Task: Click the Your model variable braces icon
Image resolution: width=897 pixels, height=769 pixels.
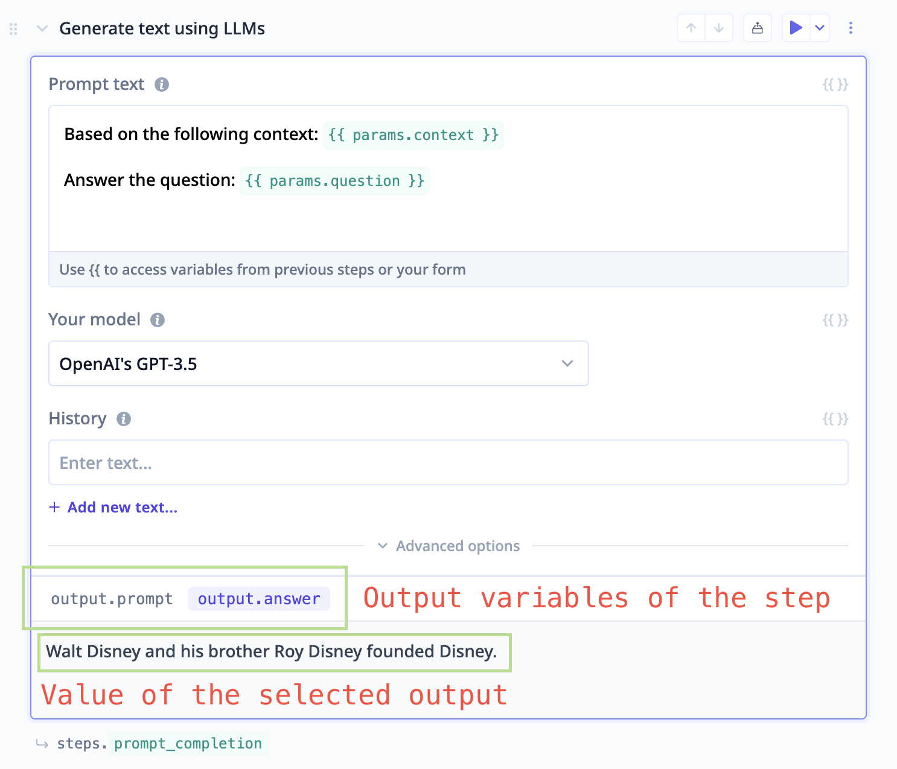Action: (x=835, y=320)
